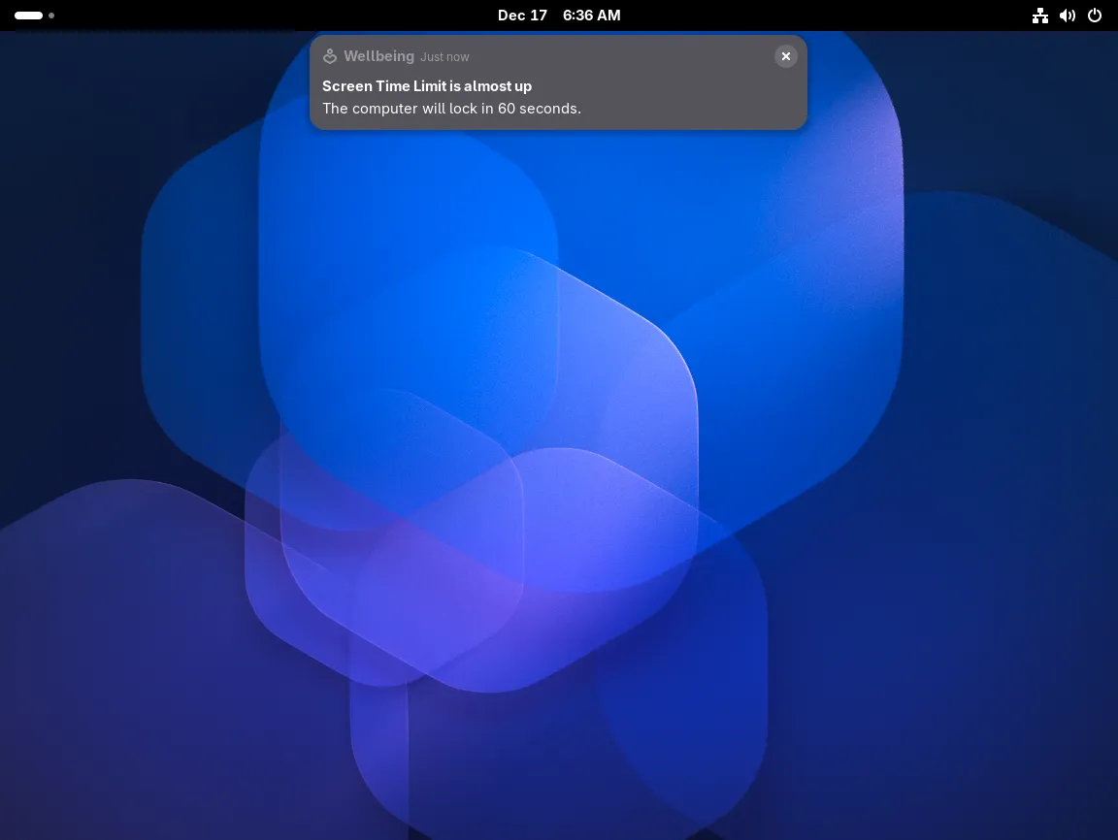Click the Wellbeing app icon in notification
This screenshot has width=1118, height=840.
[330, 56]
